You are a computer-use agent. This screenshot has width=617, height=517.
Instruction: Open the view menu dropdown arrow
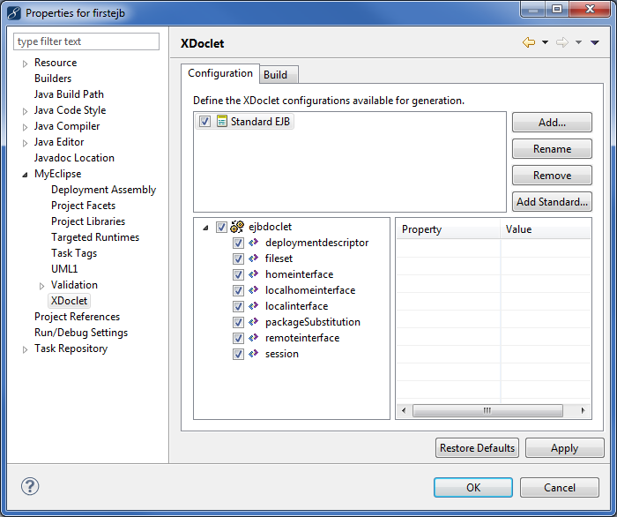pos(595,42)
